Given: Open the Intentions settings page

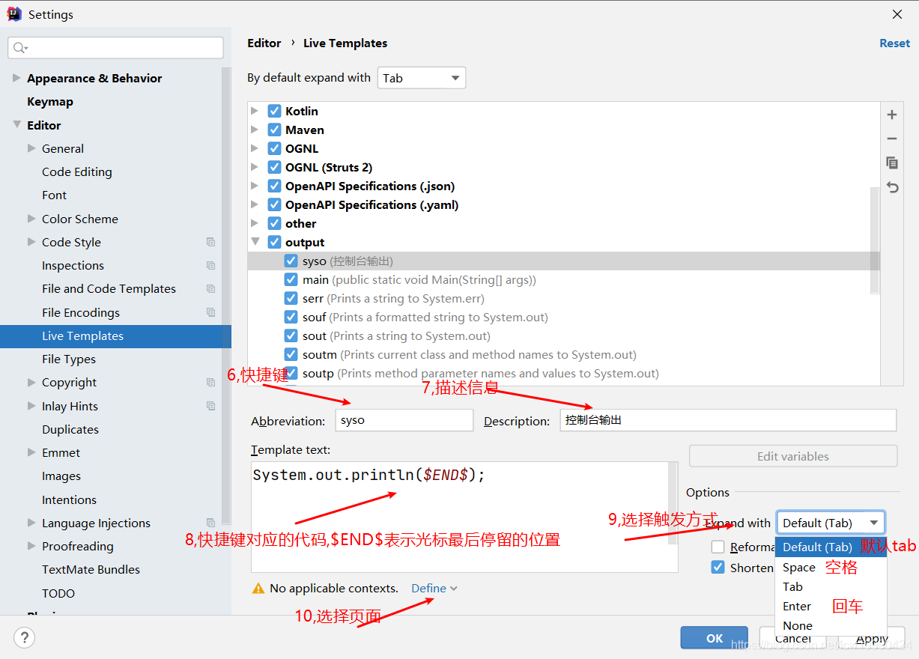Looking at the screenshot, I should click(69, 499).
